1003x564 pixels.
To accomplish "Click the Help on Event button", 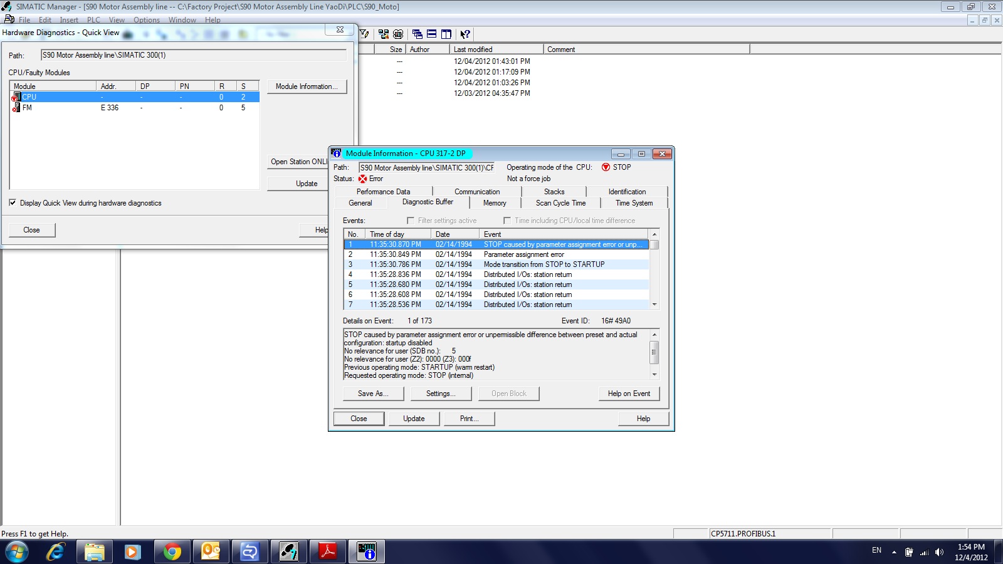I will (x=629, y=394).
